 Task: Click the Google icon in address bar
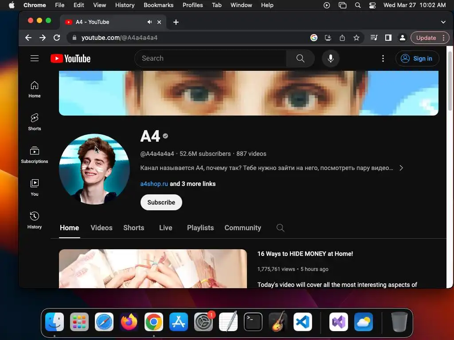(314, 38)
